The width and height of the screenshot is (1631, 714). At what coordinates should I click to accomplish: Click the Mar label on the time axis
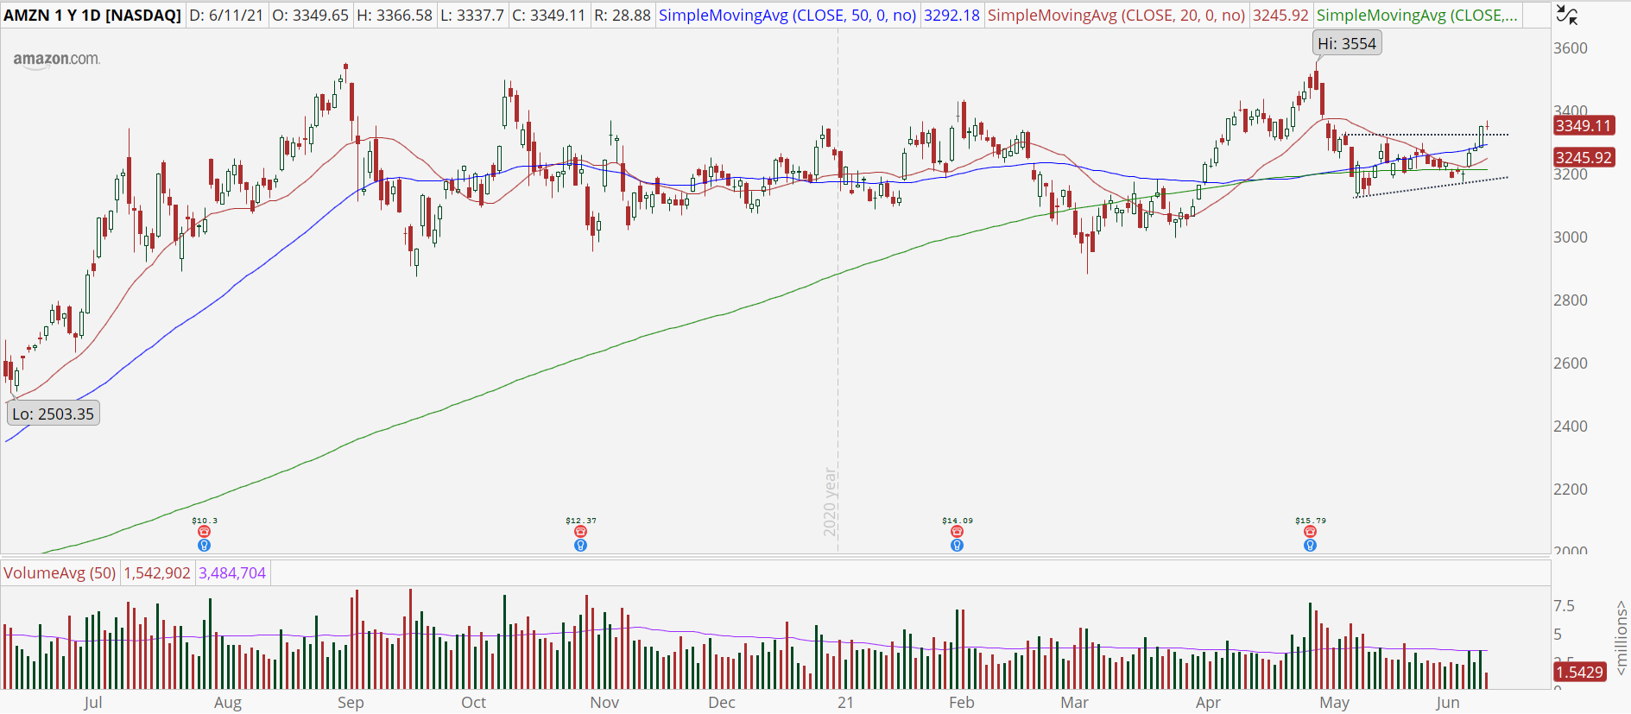click(1075, 703)
